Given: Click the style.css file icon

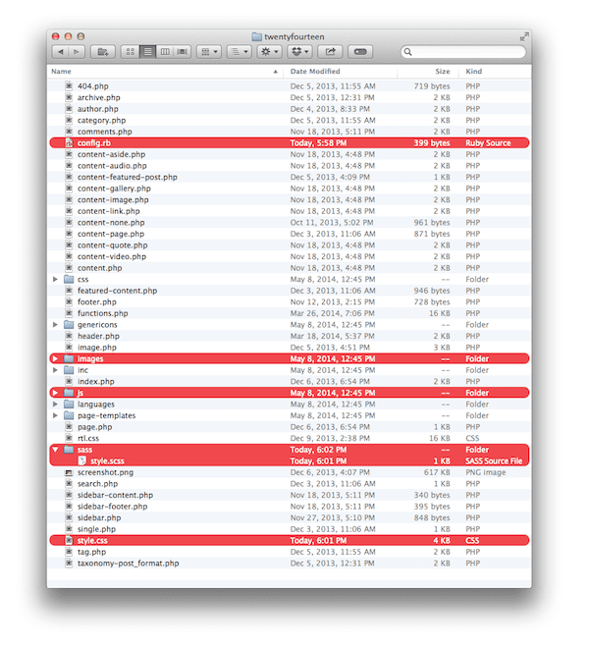Looking at the screenshot, I should pos(69,541).
